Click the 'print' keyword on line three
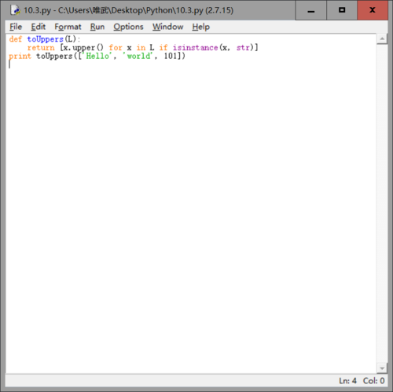Viewport: 393px width, 392px height. pos(20,57)
